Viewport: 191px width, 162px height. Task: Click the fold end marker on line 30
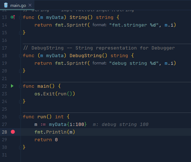20,147
